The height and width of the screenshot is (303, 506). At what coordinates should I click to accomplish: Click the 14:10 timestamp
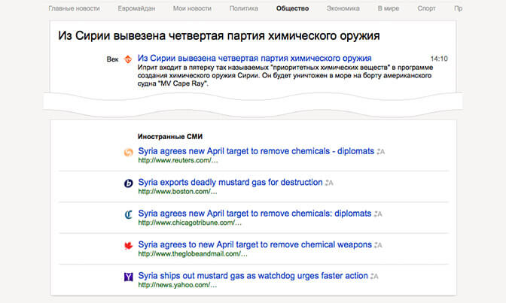pyautogui.click(x=439, y=59)
